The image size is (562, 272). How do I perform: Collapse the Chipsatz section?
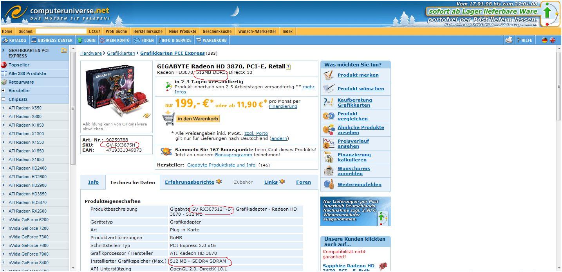(x=4, y=99)
